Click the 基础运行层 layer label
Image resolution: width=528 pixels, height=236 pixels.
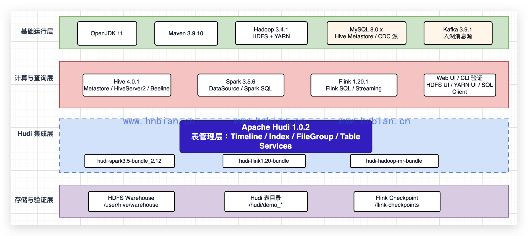(37, 31)
